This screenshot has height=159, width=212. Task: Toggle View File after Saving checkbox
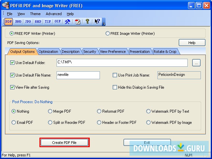pyautogui.click(x=12, y=87)
